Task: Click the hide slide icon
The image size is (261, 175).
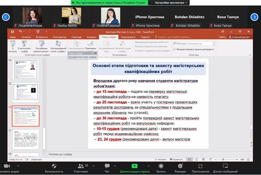Action: pyautogui.click(x=90, y=44)
